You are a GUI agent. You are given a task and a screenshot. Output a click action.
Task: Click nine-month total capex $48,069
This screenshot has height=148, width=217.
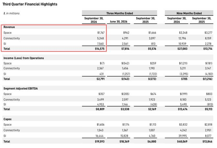click(182, 141)
